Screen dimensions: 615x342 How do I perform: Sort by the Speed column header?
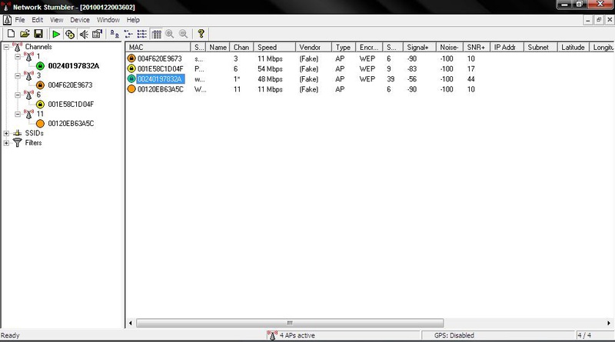pos(274,47)
